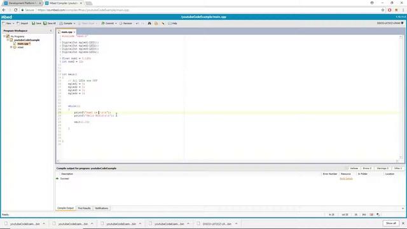Viewport: 407px width, 229px height.
Task: Collapse the My Programs tree node
Action: coord(4,36)
